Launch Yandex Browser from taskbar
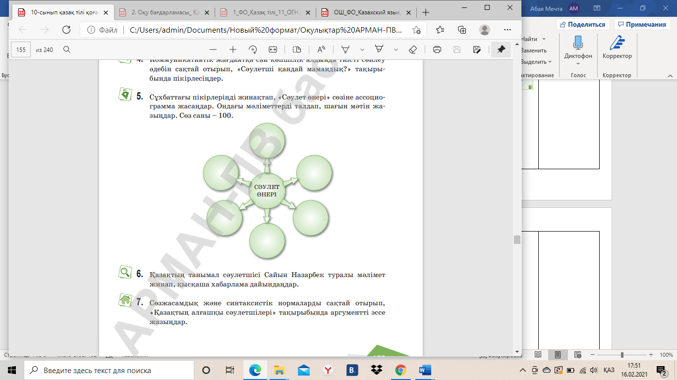677x380 pixels. [328, 370]
